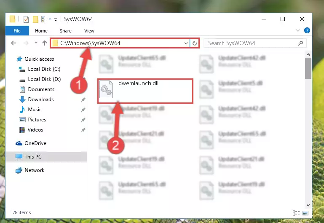Refresh the SysWOW64 folder view
This screenshot has width=324, height=223.
point(194,43)
